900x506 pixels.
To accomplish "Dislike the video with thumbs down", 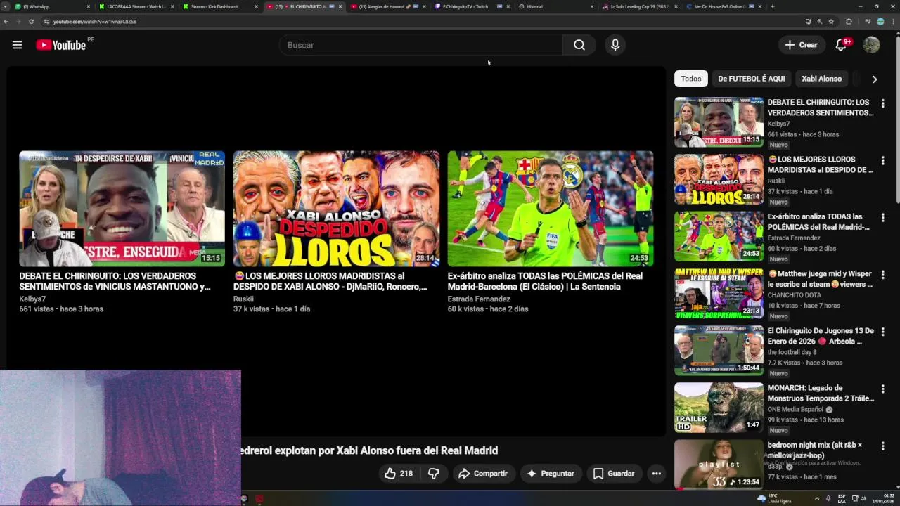I will [434, 474].
